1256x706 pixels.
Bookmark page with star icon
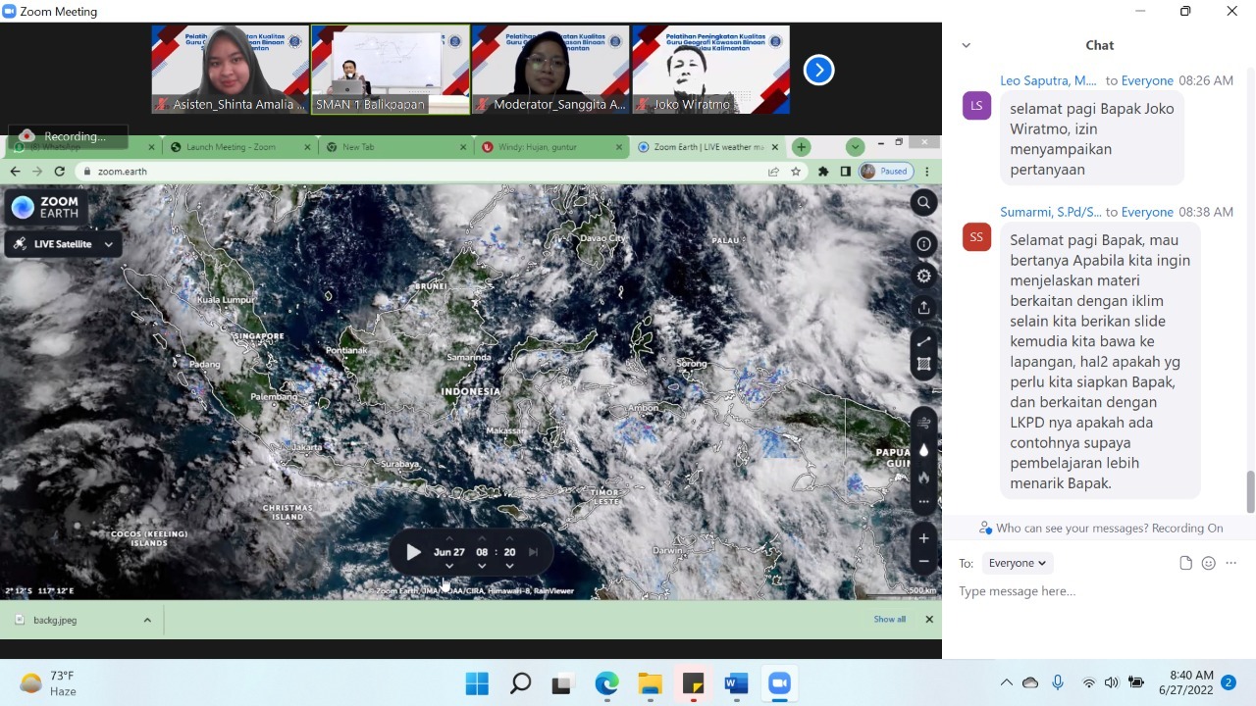pyautogui.click(x=796, y=172)
